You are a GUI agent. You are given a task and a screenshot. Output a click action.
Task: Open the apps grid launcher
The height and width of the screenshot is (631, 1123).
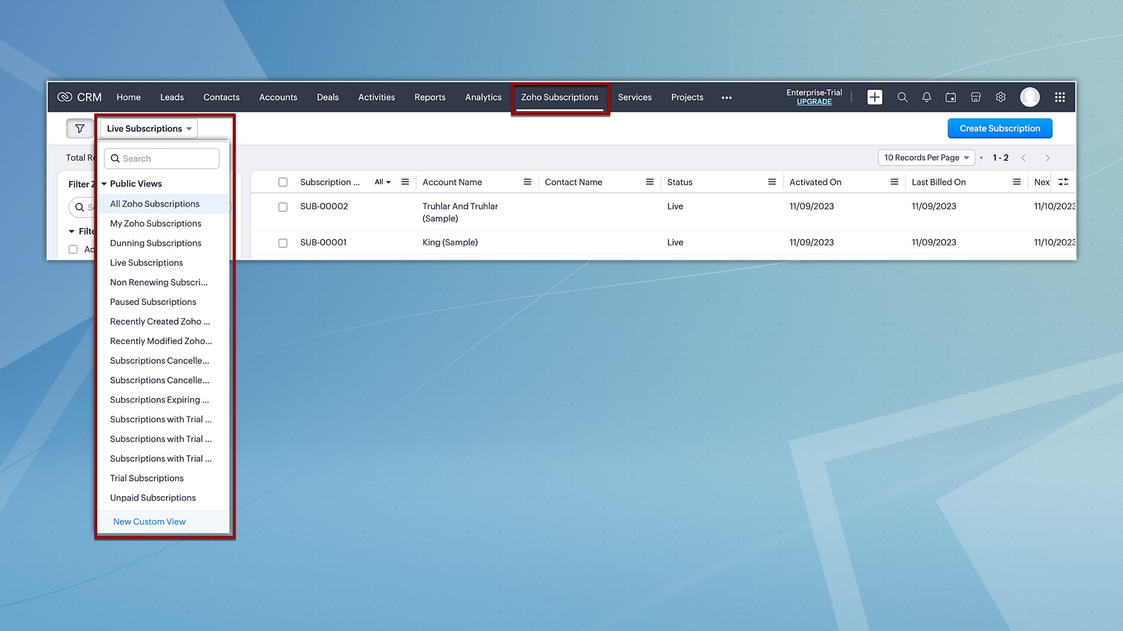pos(1059,97)
